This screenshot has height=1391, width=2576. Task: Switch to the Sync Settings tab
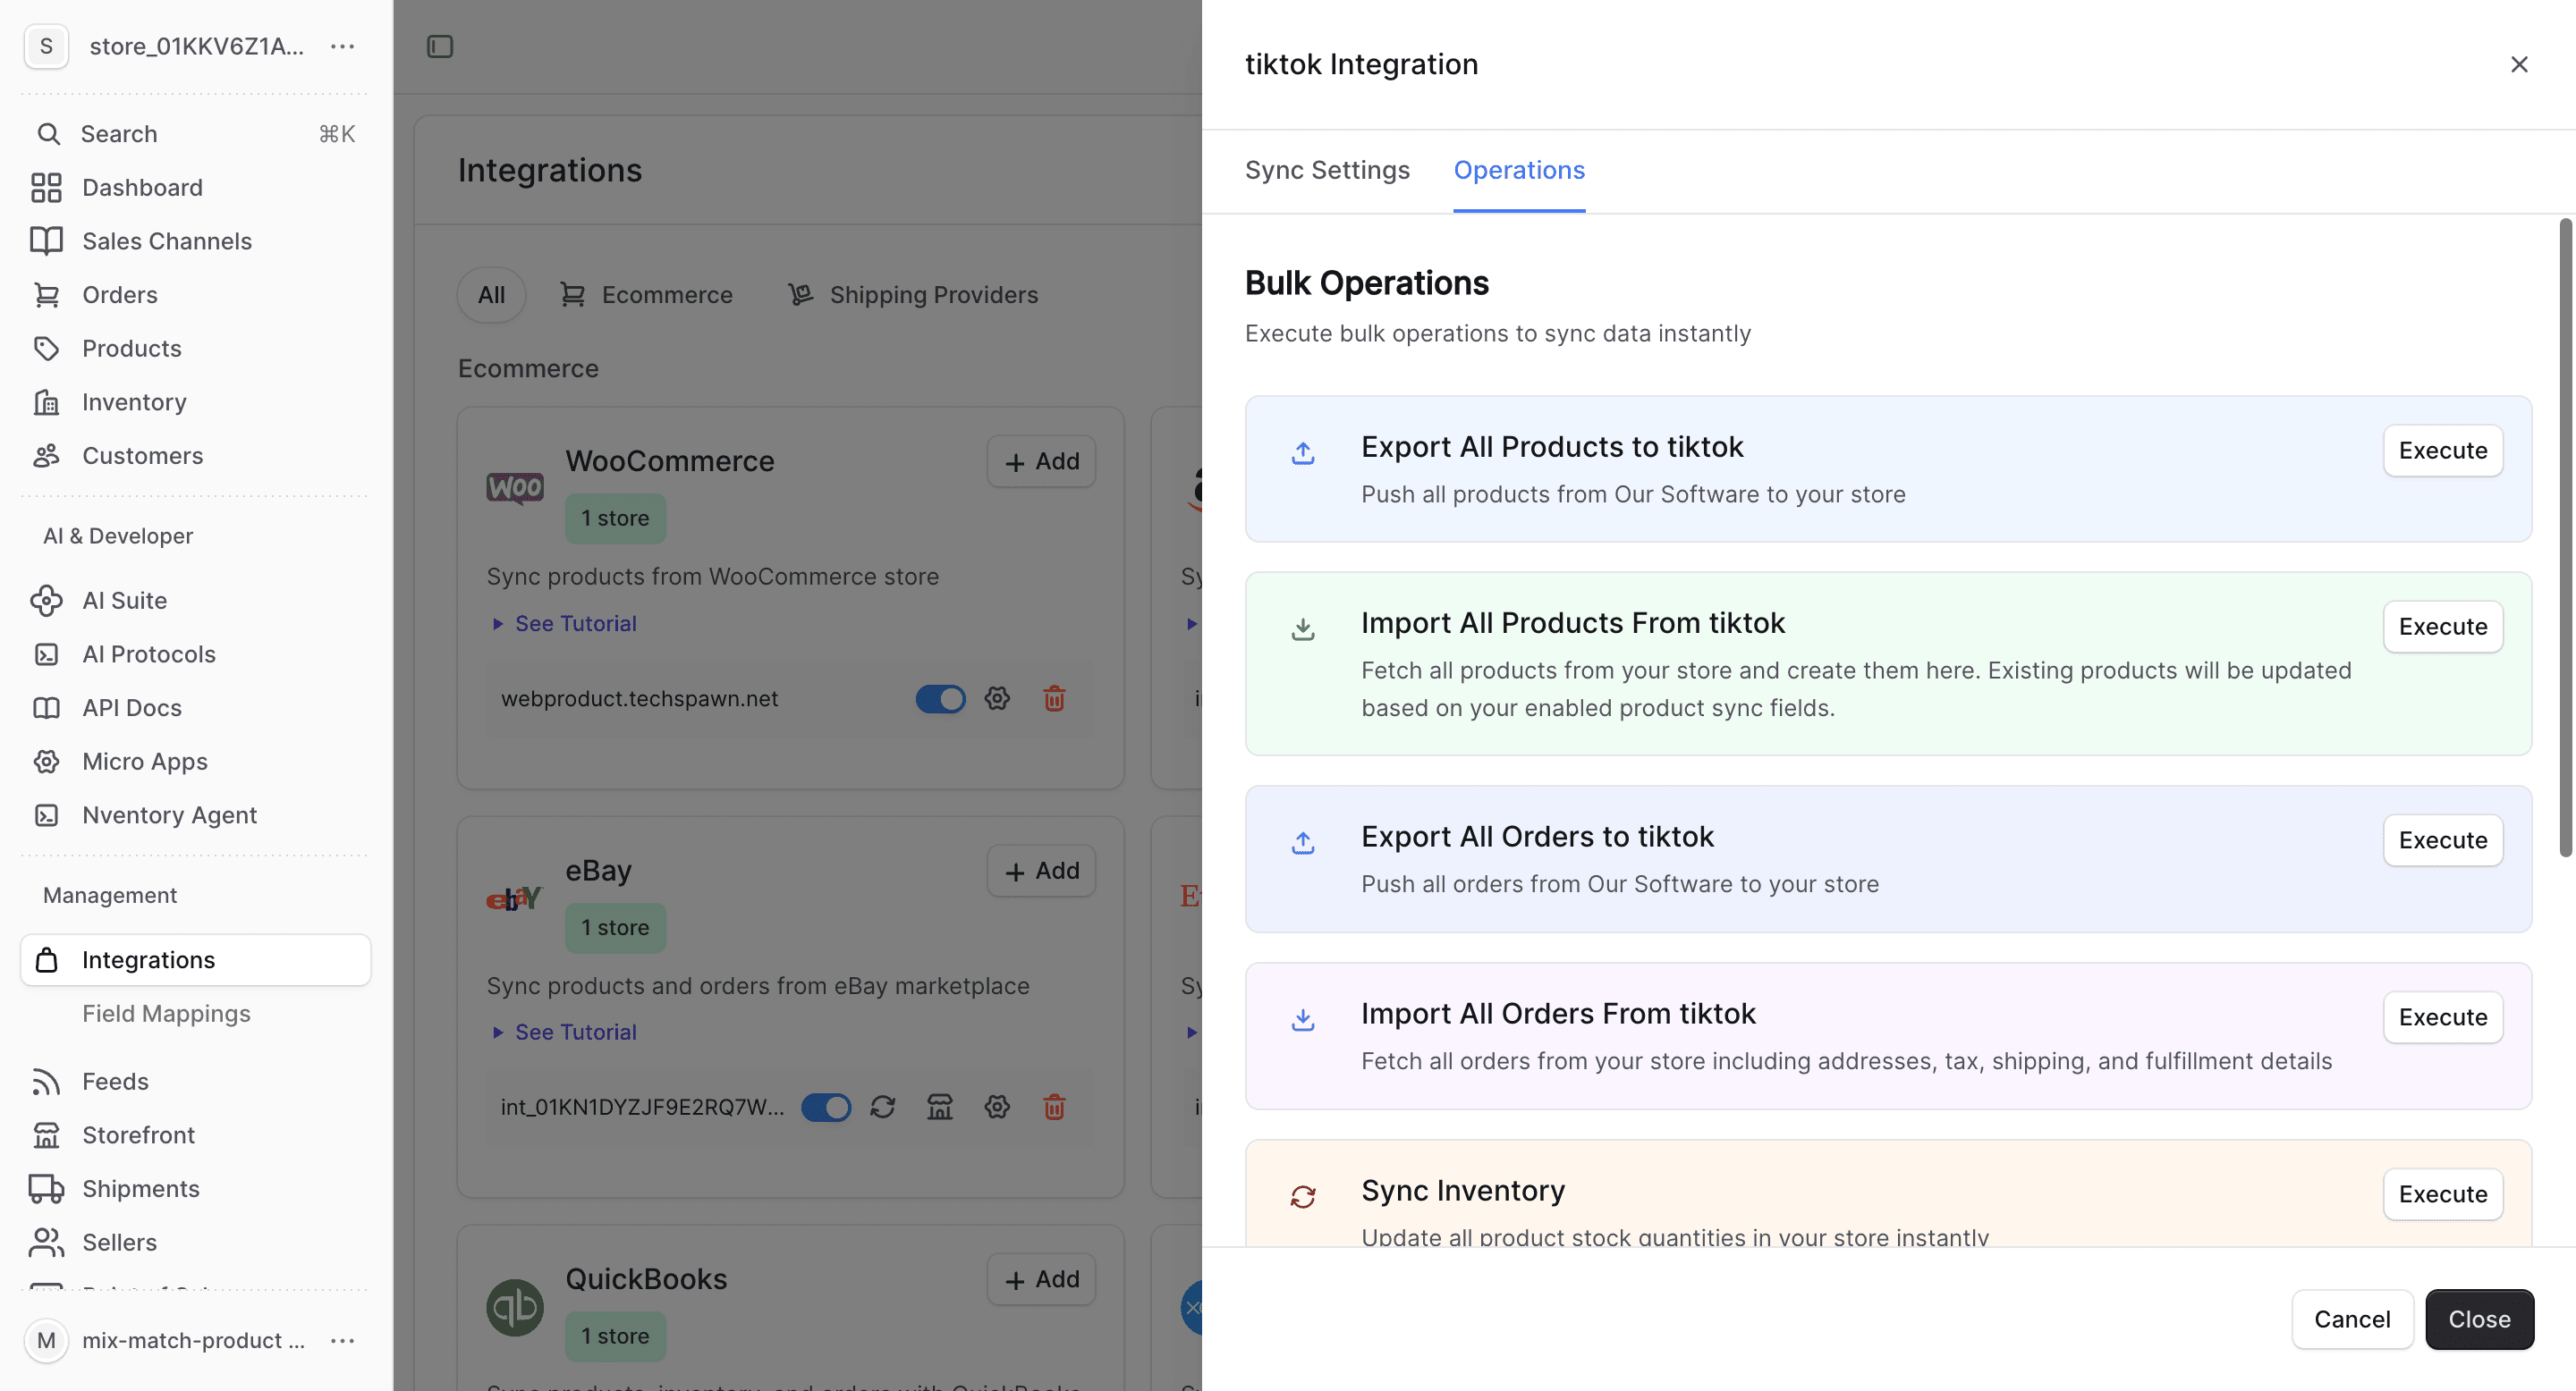coord(1327,171)
